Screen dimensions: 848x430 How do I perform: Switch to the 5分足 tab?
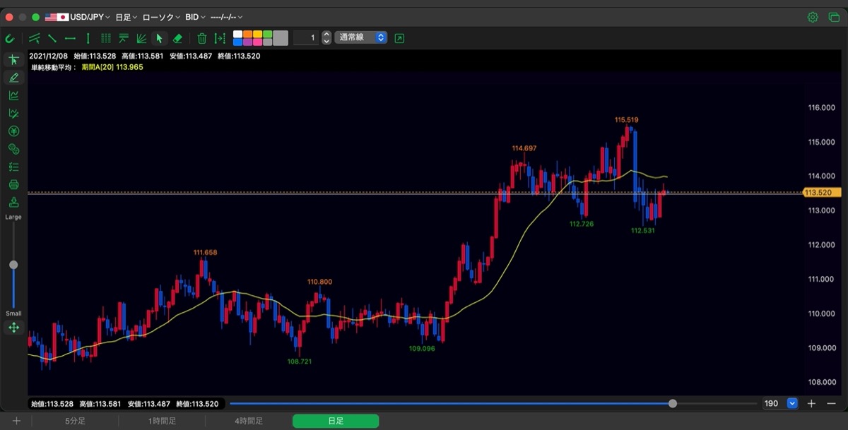click(x=75, y=421)
